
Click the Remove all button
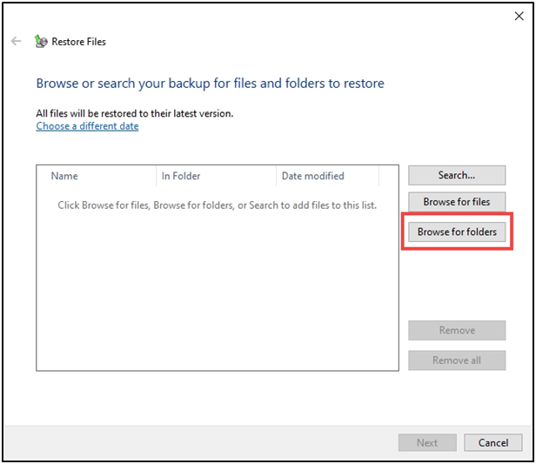(x=457, y=360)
